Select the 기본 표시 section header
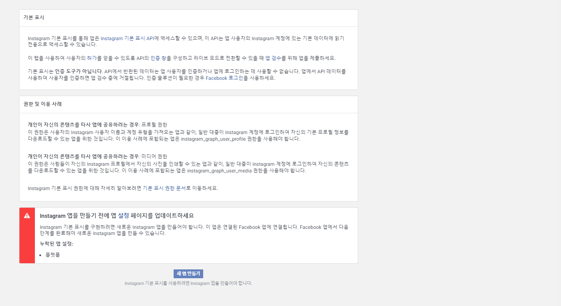Image resolution: width=561 pixels, height=306 pixels. pyautogui.click(x=34, y=18)
